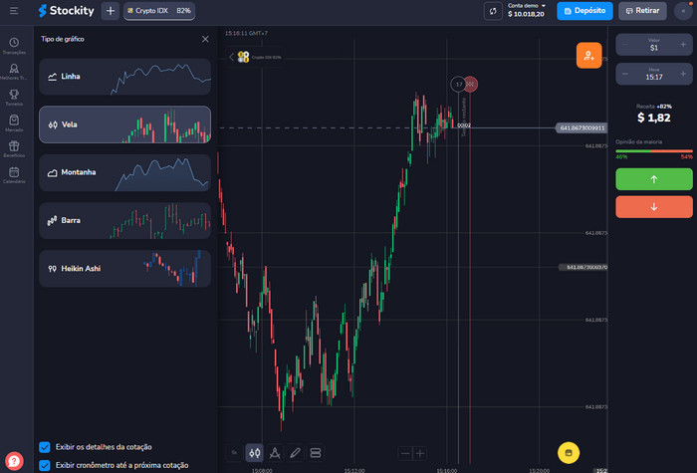The image size is (697, 473).
Task: Close the Tipo de gráfico panel
Action: [x=205, y=39]
